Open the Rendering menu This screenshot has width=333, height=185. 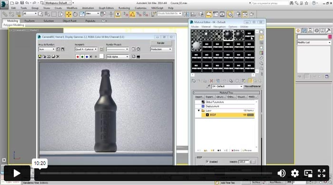[x=124, y=8]
